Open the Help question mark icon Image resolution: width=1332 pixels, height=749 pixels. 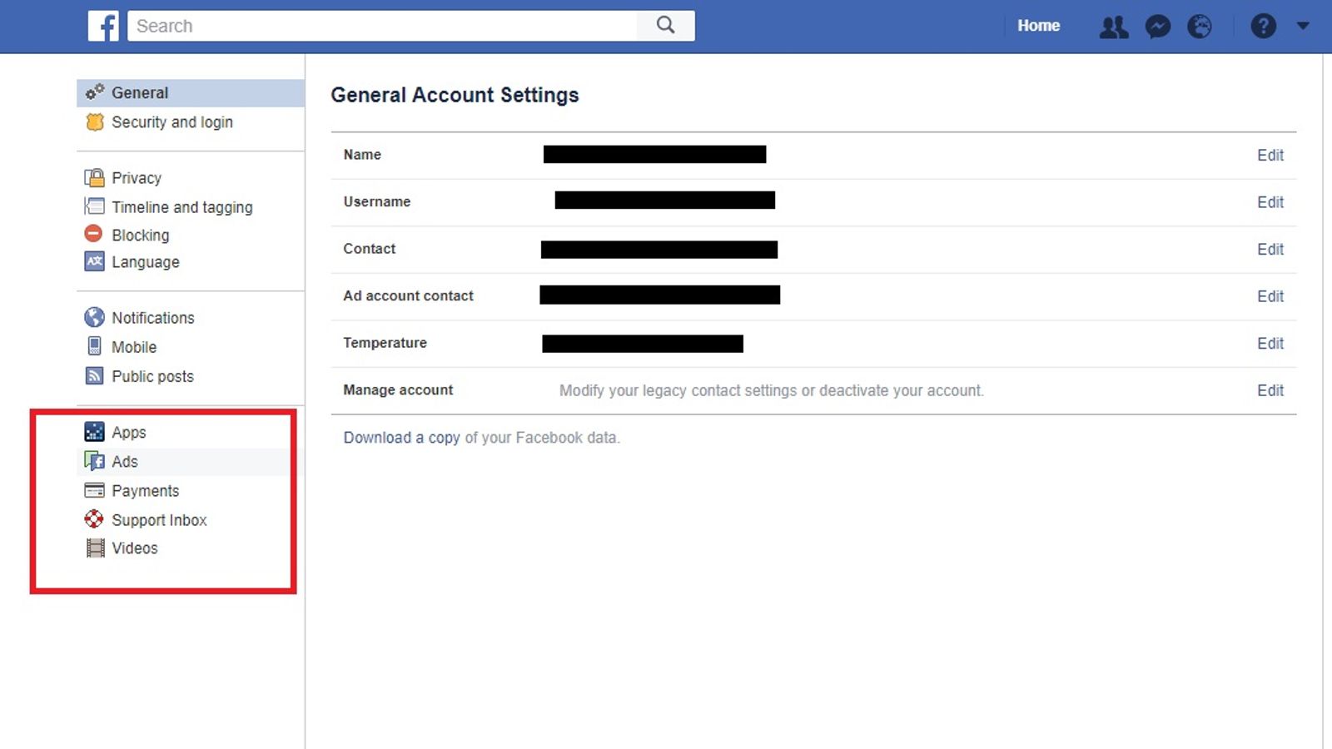point(1263,26)
